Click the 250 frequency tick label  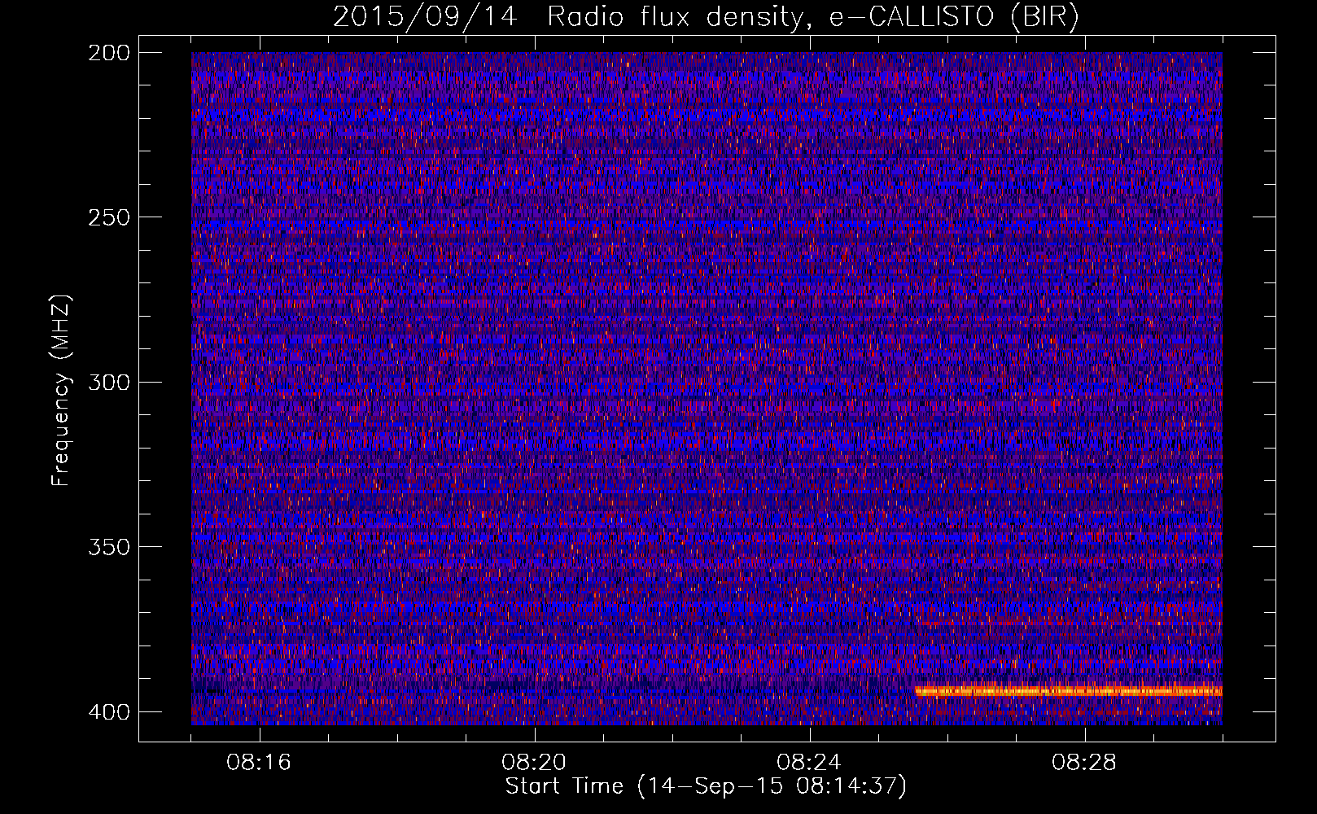tap(108, 217)
